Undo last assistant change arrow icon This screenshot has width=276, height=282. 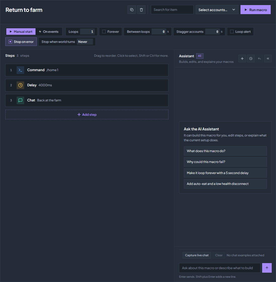(259, 59)
